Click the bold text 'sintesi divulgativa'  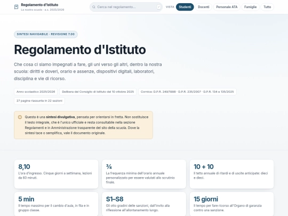click(x=60, y=117)
